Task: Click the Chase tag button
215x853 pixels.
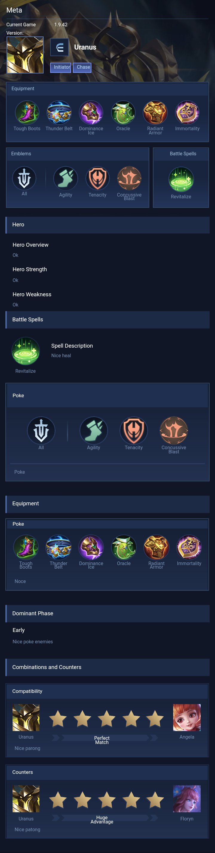Action: [82, 67]
